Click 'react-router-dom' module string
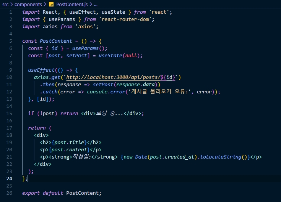 125,19
